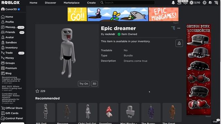Open recommended Raccoon item
Viewport: 221px width, 124px height.
[67, 113]
